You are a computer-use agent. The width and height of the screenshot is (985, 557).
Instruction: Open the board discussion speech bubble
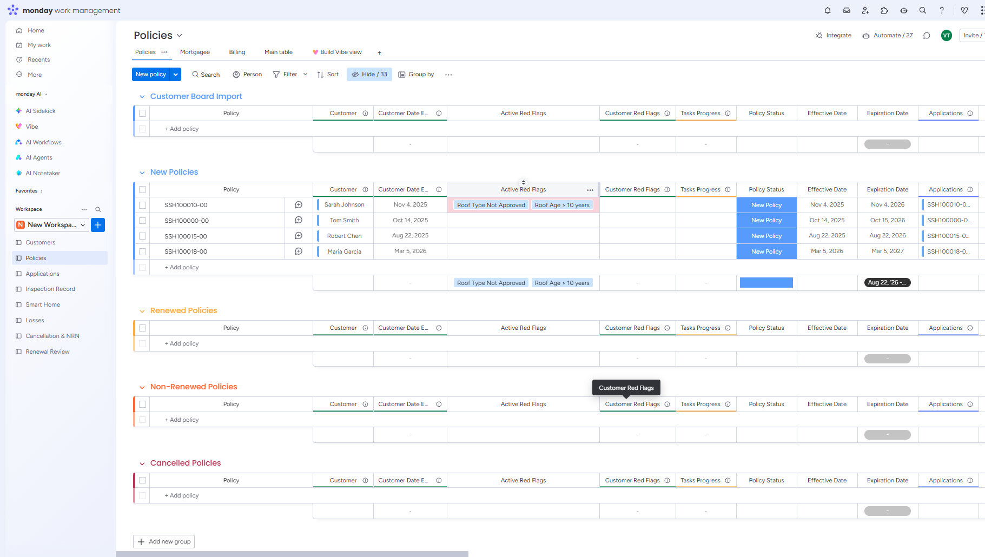click(927, 35)
